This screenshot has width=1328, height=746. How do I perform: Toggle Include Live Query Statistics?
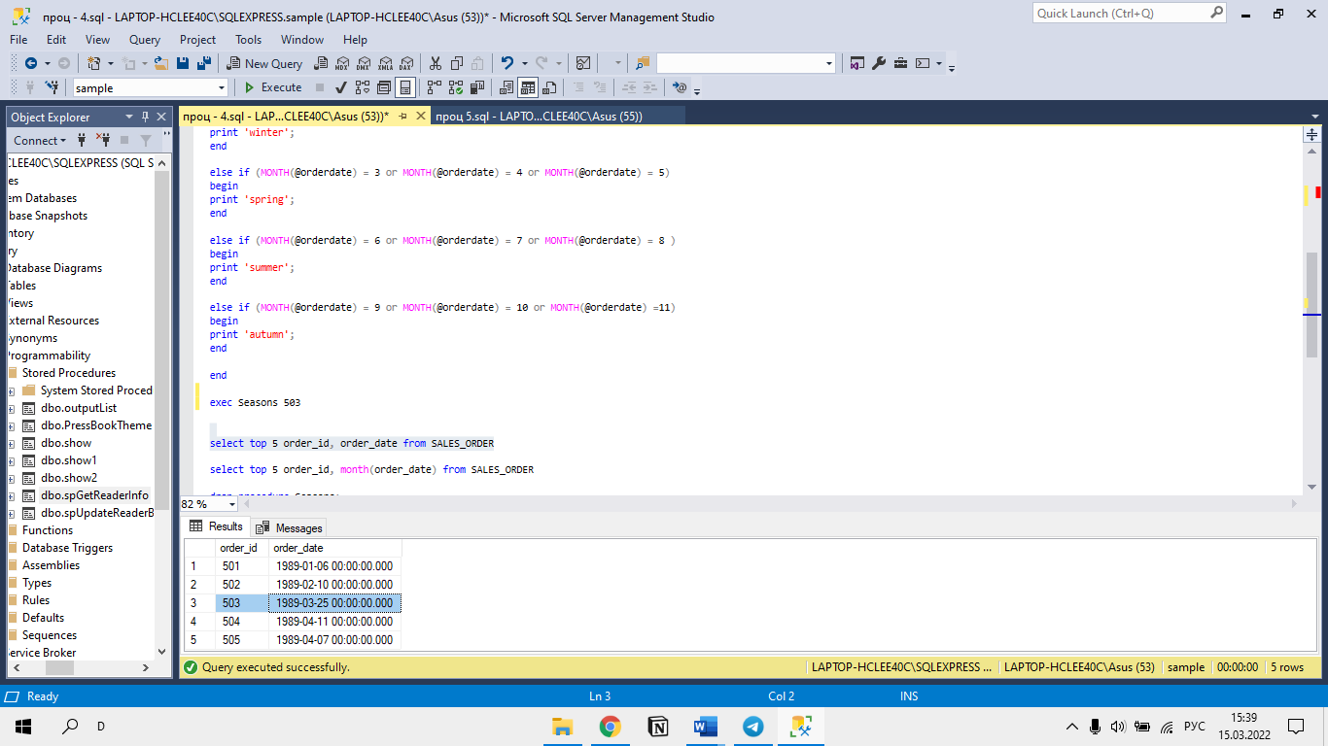(x=456, y=87)
